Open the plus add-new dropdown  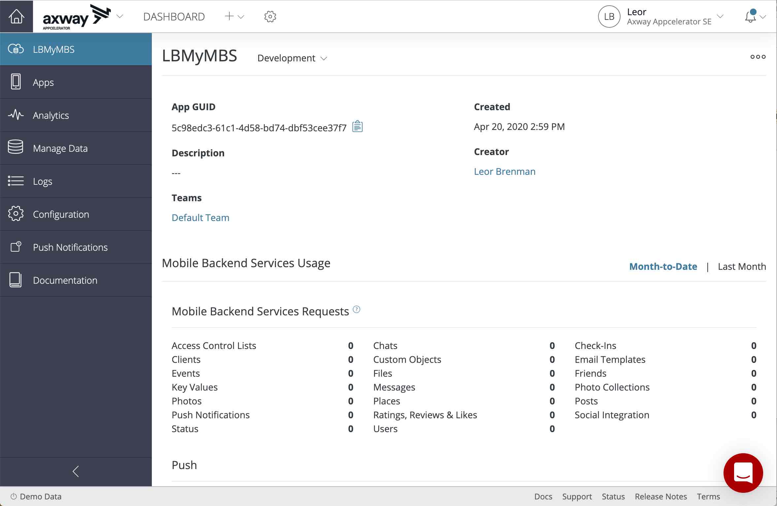pos(234,16)
